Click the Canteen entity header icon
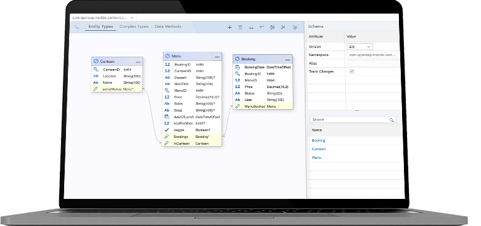The image size is (481, 226). pos(96,61)
